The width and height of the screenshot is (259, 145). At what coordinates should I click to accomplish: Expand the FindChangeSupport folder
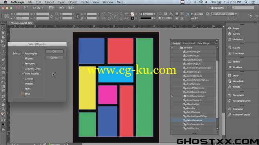tap(172, 96)
